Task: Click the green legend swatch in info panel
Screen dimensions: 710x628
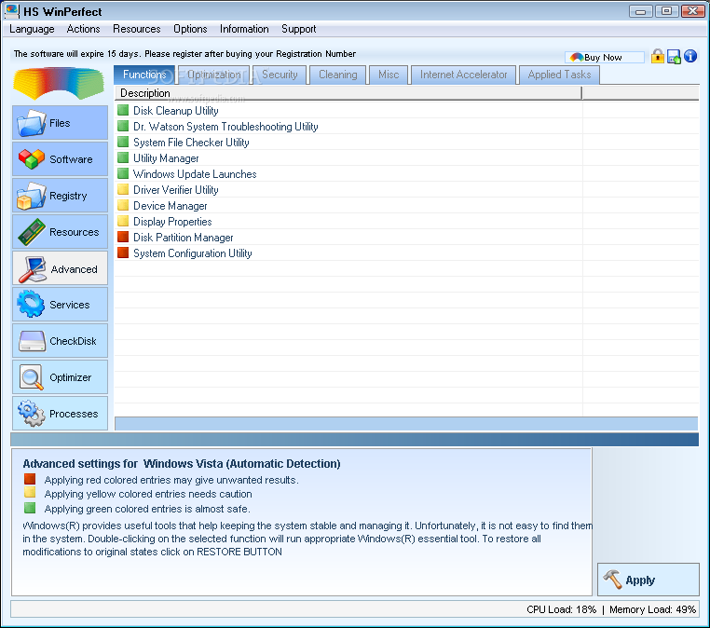Action: click(30, 508)
